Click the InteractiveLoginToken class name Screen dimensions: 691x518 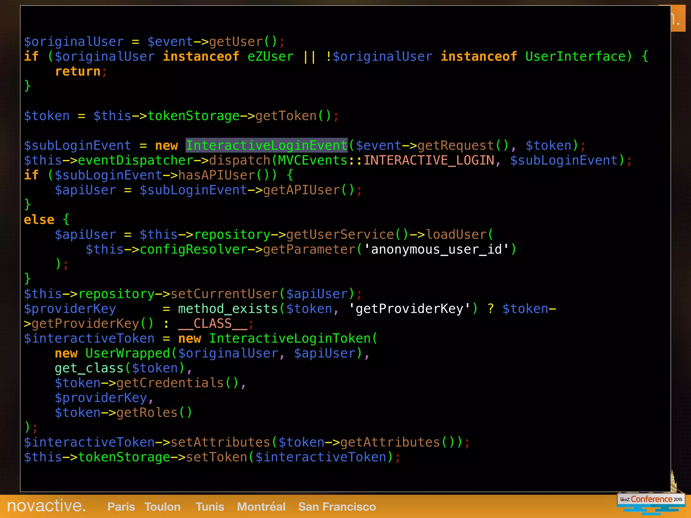click(x=290, y=338)
